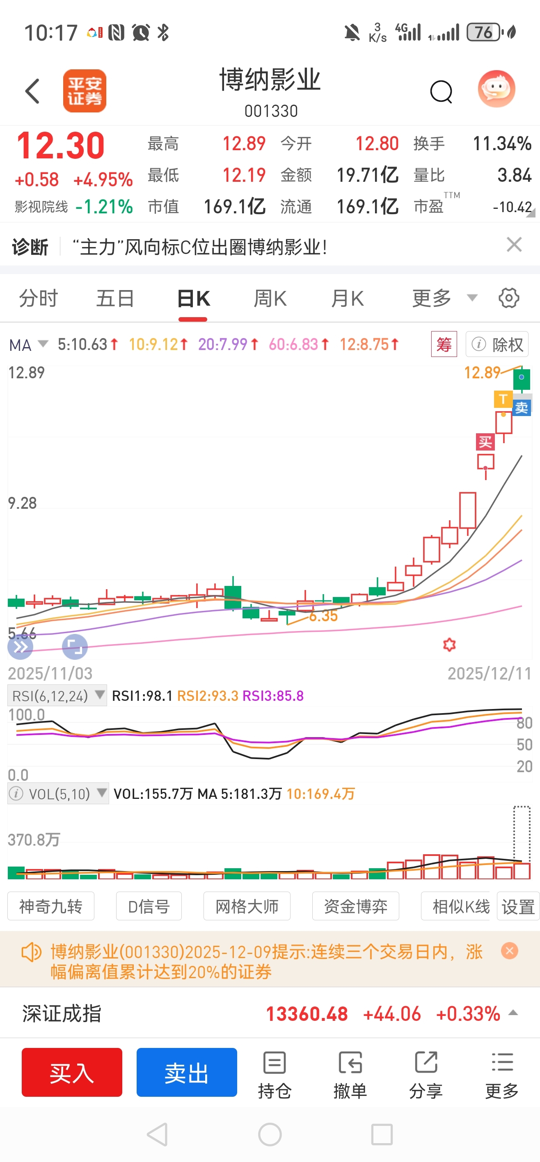The width and height of the screenshot is (540, 1162).
Task: Open the 诊断 headline link
Action: point(200,247)
